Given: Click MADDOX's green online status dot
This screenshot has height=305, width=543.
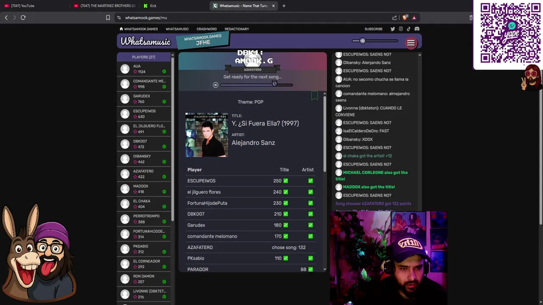Looking at the screenshot, I should point(164,191).
